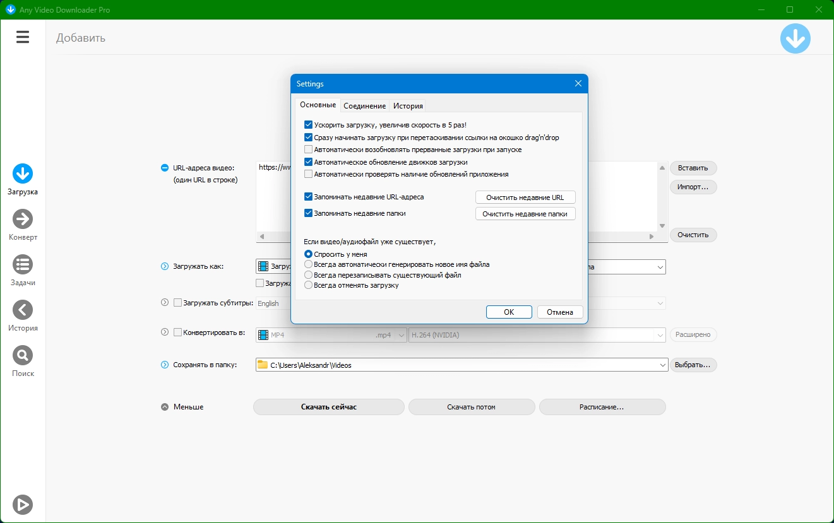The image size is (834, 523).
Task: Expand the Загружать как options
Action: pyautogui.click(x=165, y=266)
